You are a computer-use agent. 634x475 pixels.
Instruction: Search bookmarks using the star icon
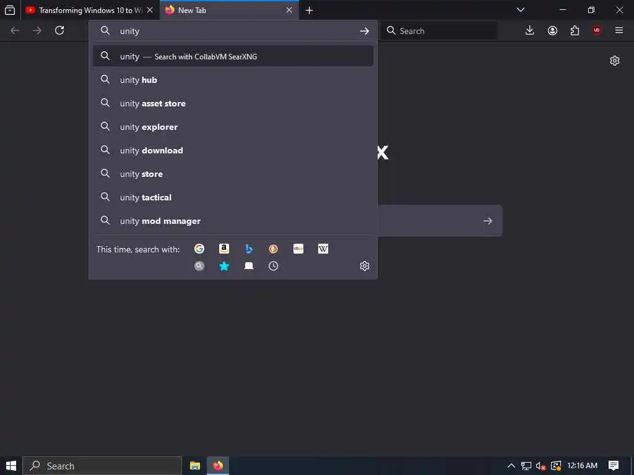(x=224, y=266)
